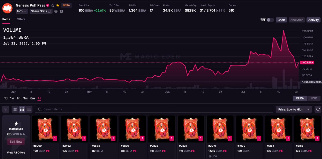Screen dimensions: 322x159
Task: Open the collection website globe icon
Action: click(x=56, y=11)
